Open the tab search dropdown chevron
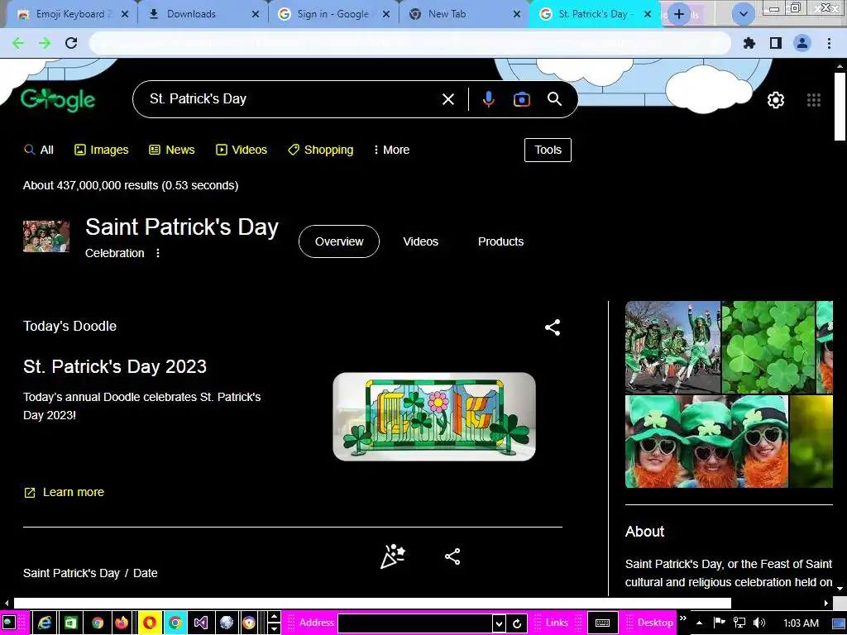The width and height of the screenshot is (847, 635). coord(744,15)
